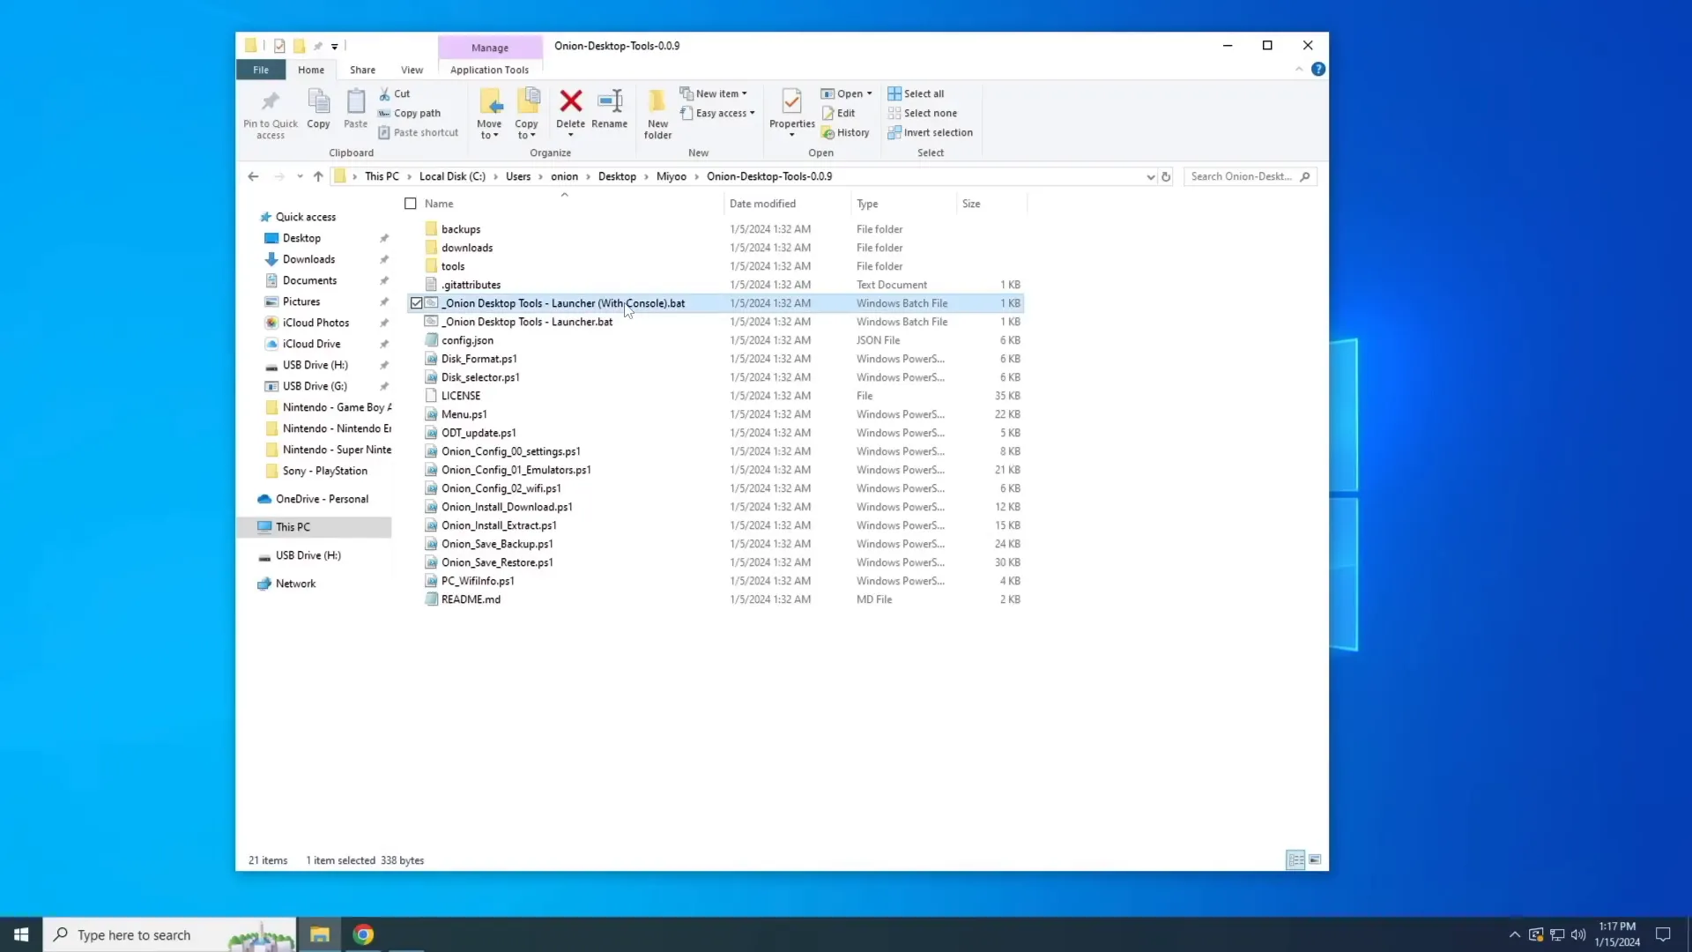Select the Onion_Install_Download.ps1 file
The height and width of the screenshot is (952, 1692).
(x=507, y=507)
